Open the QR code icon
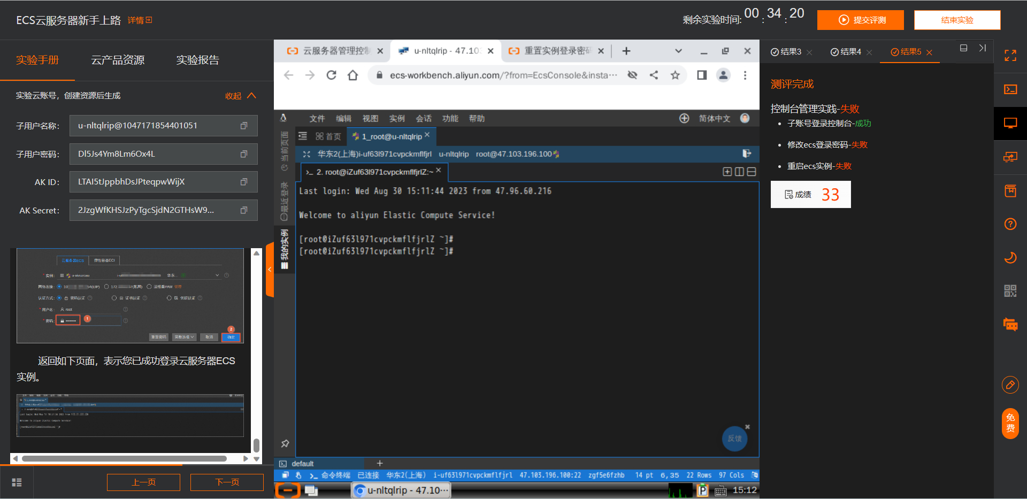Viewport: 1027px width, 499px height. (1010, 291)
